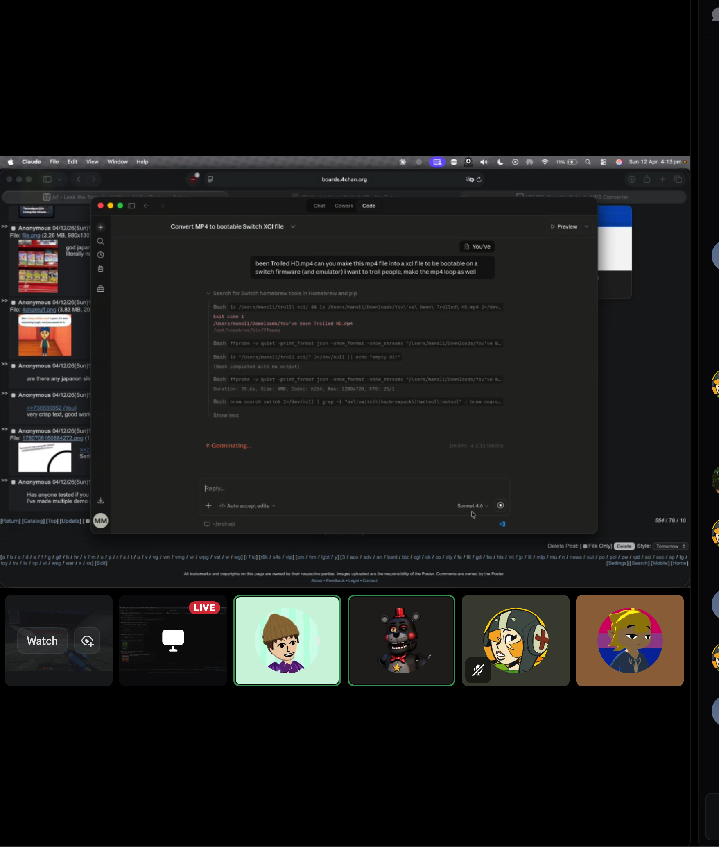This screenshot has height=847, width=719.
Task: Tick the checkbox on the 'very crisp text' post
Action: pyautogui.click(x=14, y=395)
